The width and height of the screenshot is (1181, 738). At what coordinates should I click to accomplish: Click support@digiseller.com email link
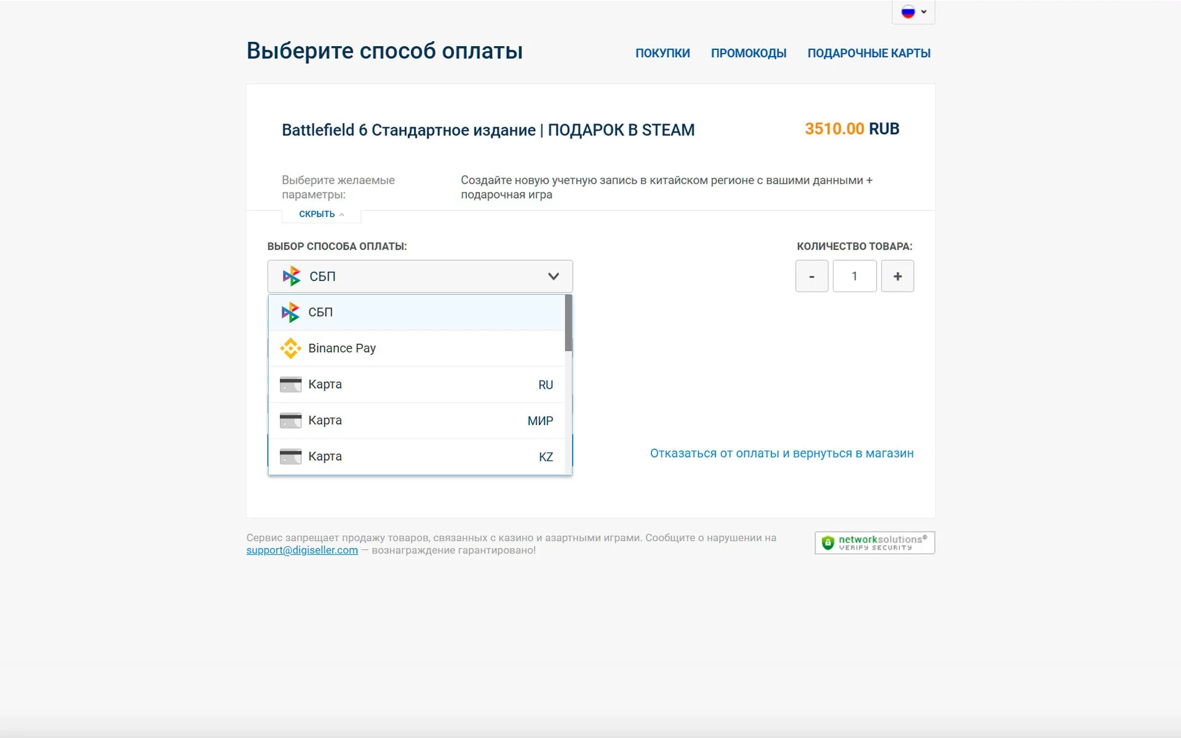coord(302,550)
